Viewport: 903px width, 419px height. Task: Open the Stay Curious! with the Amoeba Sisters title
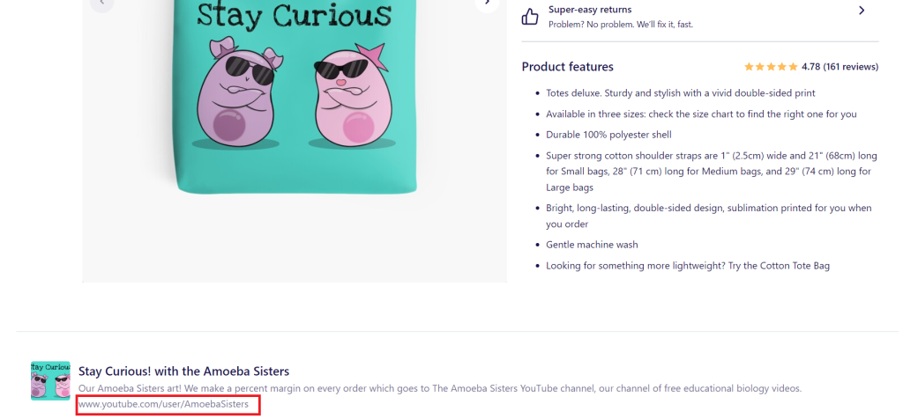tap(183, 371)
